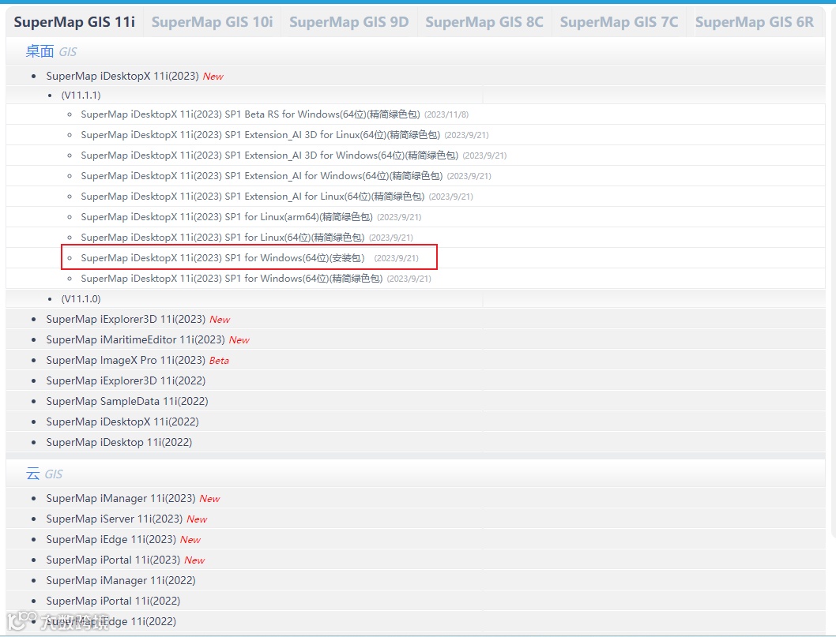Expand SuperMap SampleData 11i(2022)
Image resolution: width=836 pixels, height=637 pixels.
127,401
